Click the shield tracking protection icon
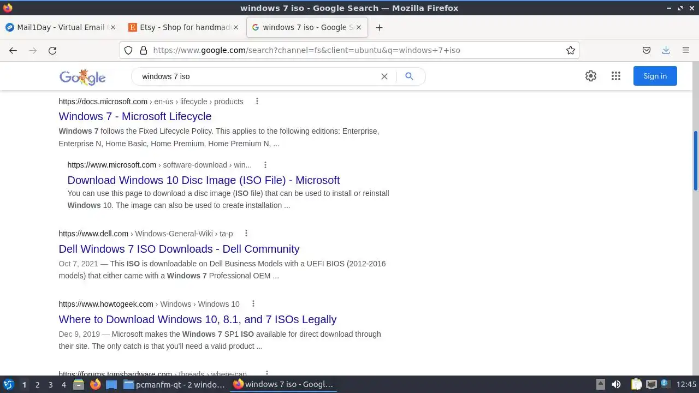 tap(128, 50)
